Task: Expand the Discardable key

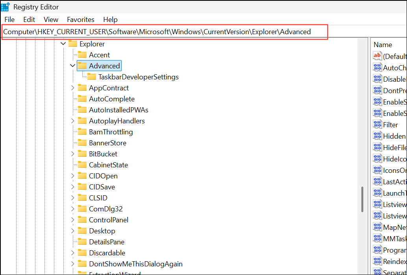Action: pos(73,253)
